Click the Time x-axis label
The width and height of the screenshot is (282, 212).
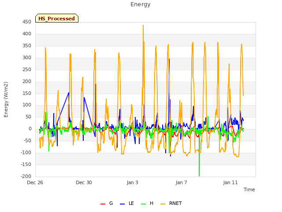[249, 189]
